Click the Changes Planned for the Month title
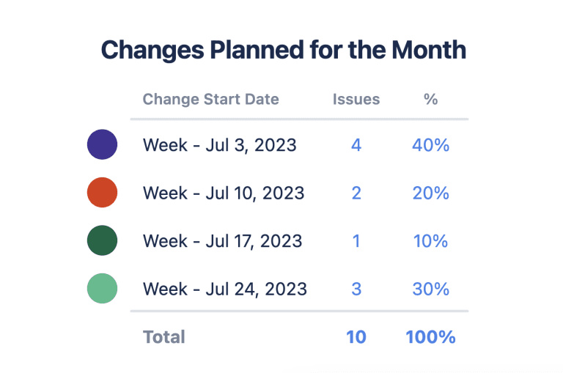563x373 pixels. tap(283, 50)
